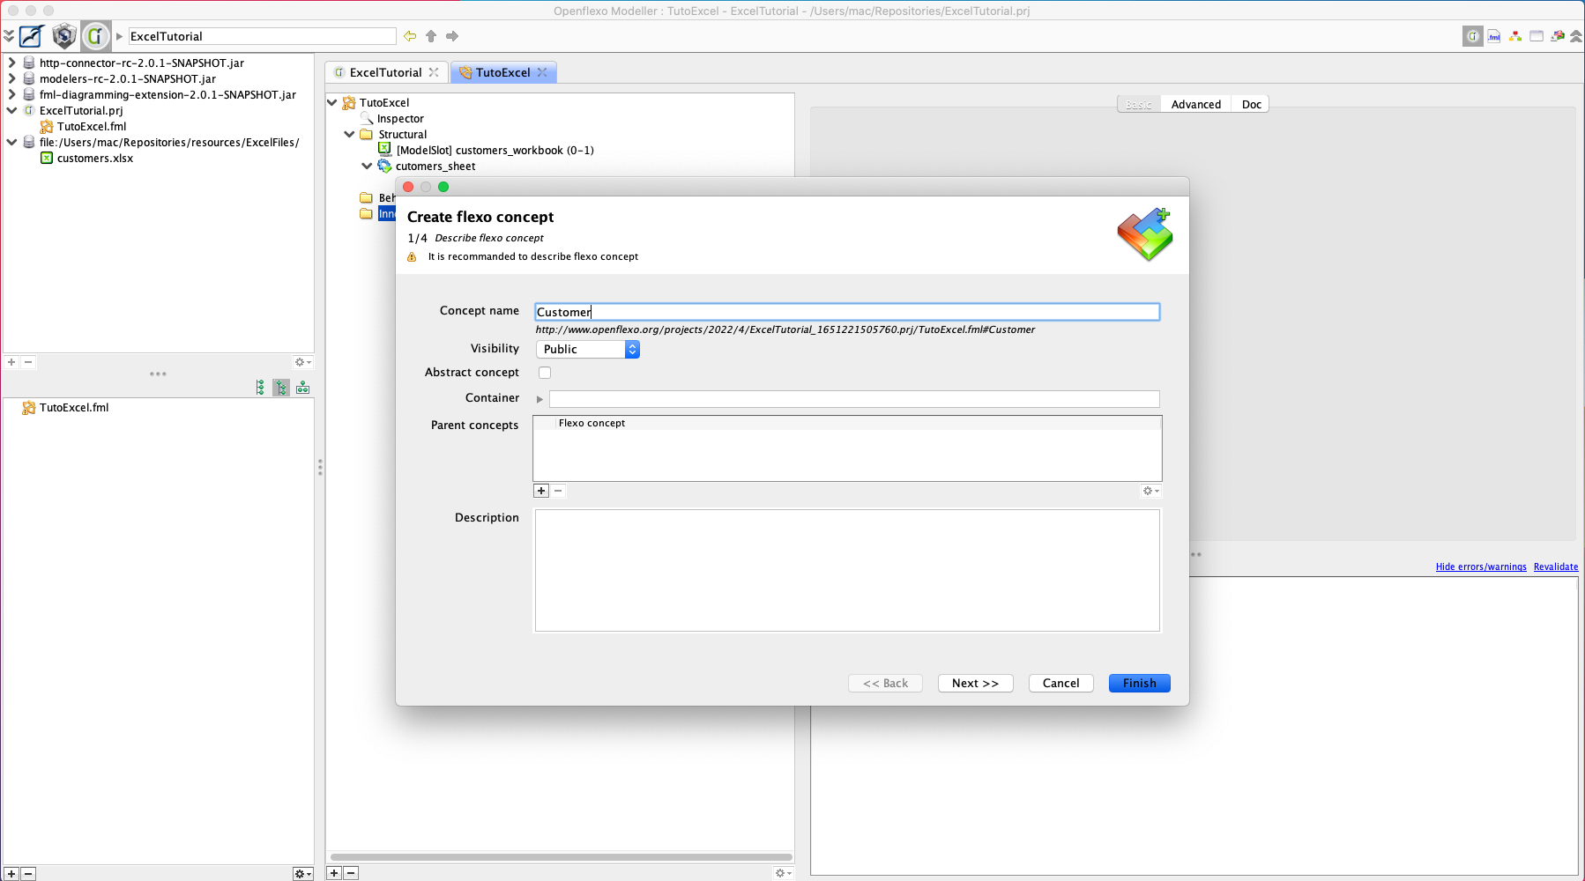Collapse the TutoExcel root tree node
This screenshot has width=1585, height=881.
tap(332, 102)
